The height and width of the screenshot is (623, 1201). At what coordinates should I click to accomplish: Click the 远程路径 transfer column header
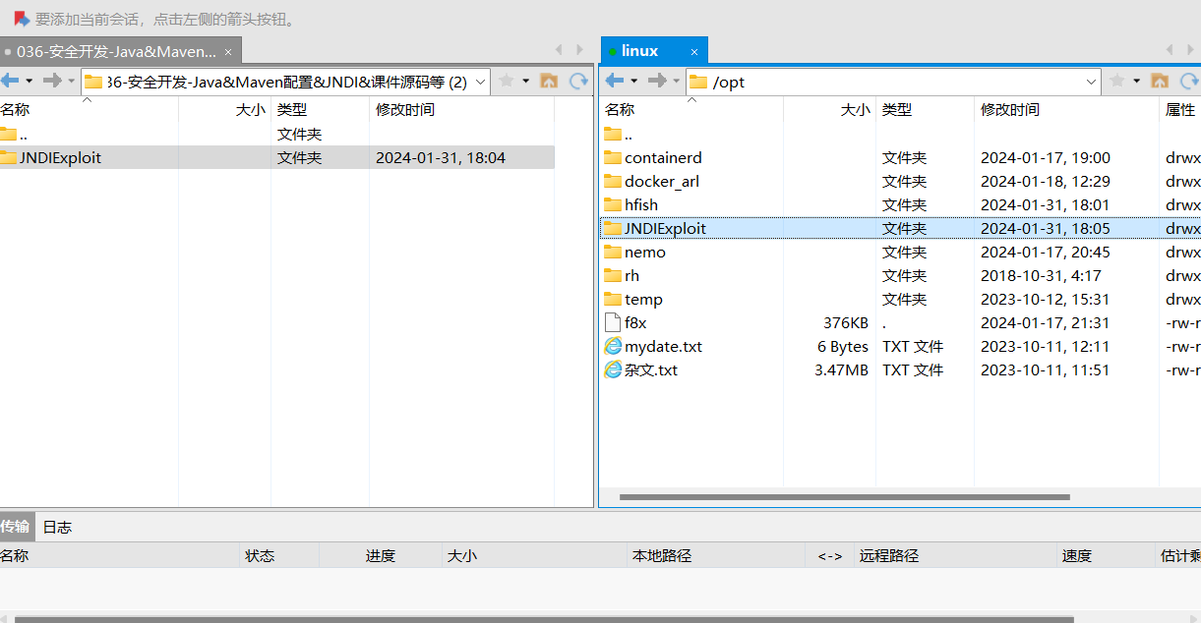(x=955, y=555)
